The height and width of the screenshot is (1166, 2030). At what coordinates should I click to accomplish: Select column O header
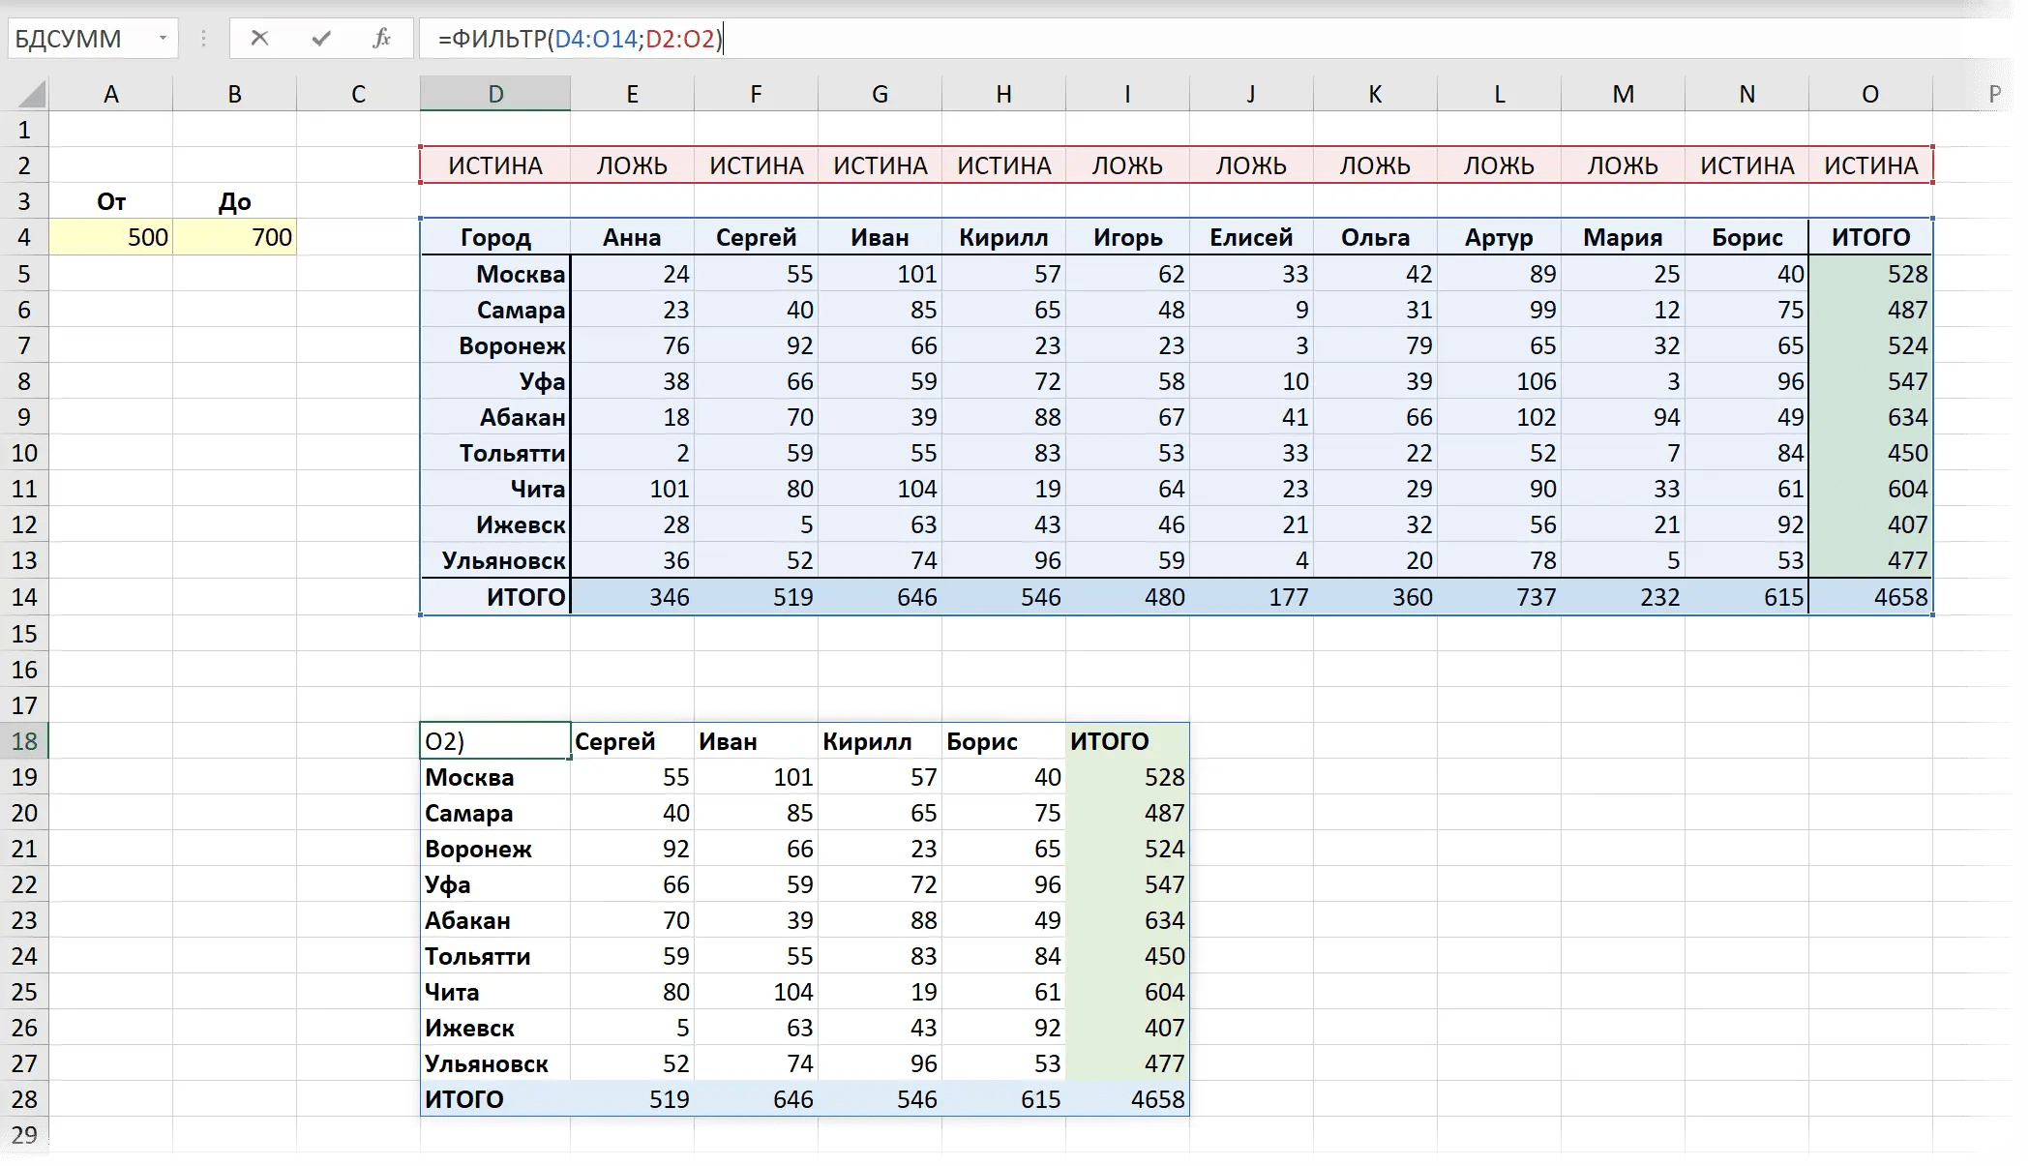point(1870,94)
